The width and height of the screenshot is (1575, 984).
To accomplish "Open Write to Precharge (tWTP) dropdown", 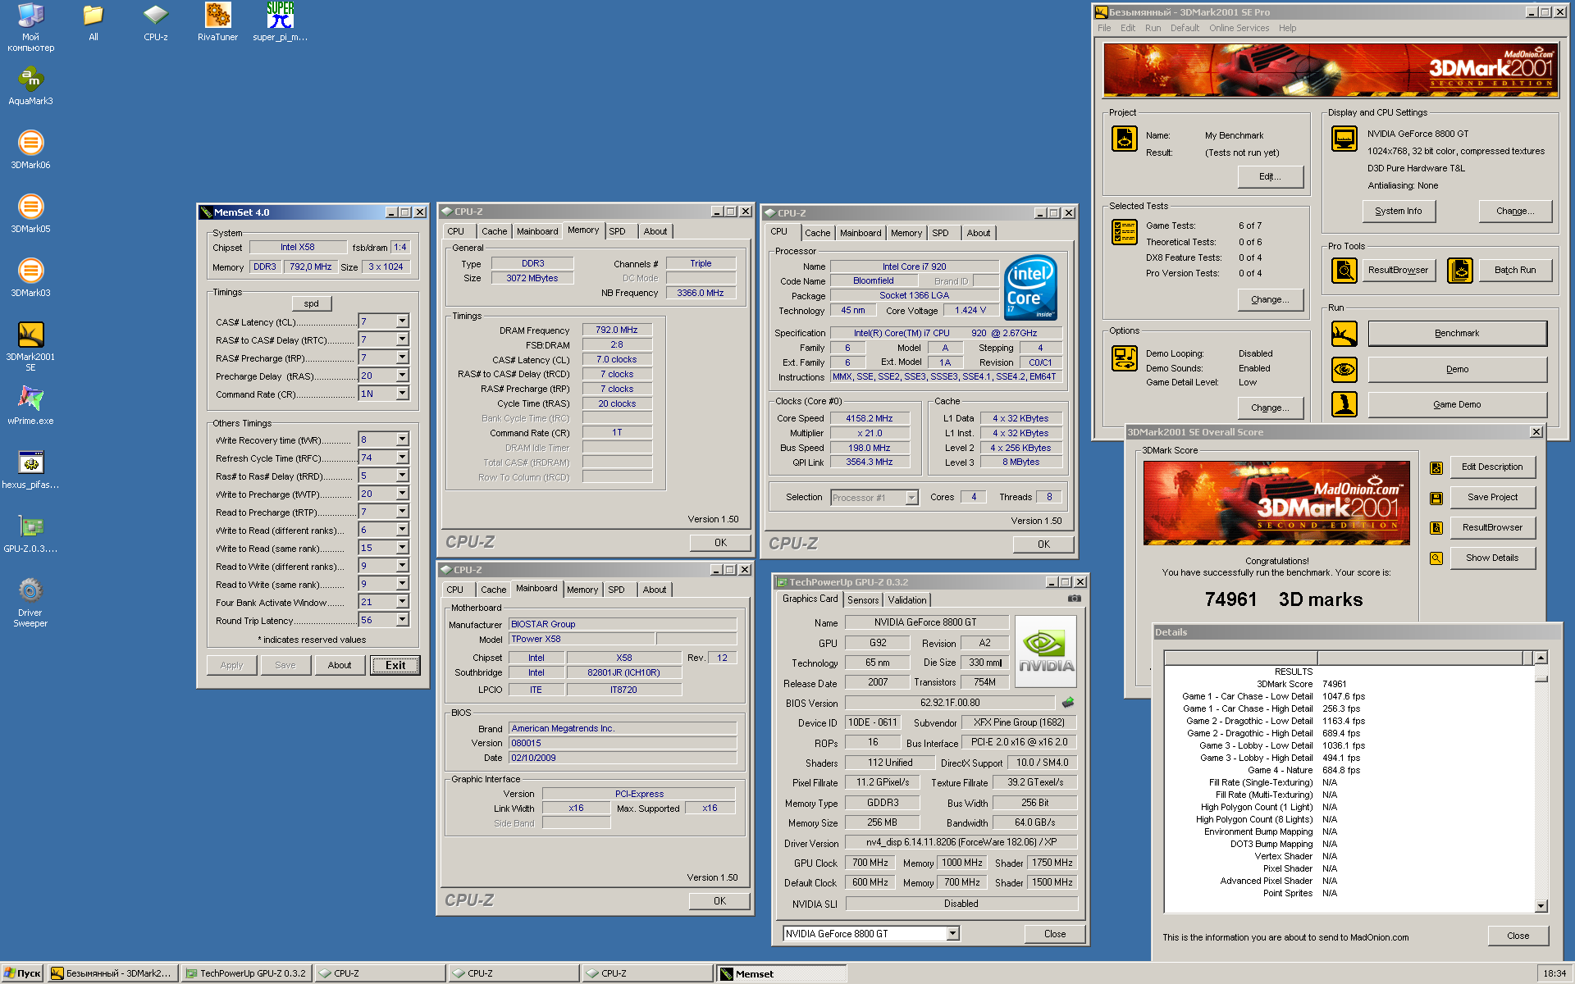I will click(x=402, y=494).
